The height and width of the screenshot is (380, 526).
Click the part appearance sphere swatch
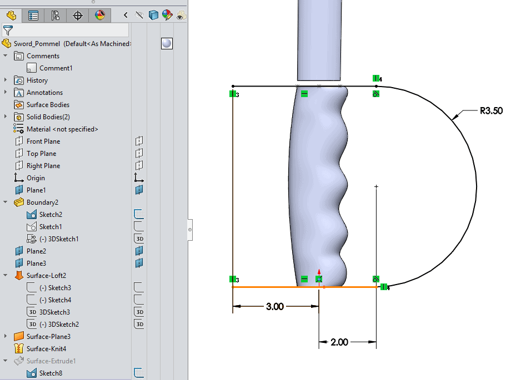click(x=167, y=43)
